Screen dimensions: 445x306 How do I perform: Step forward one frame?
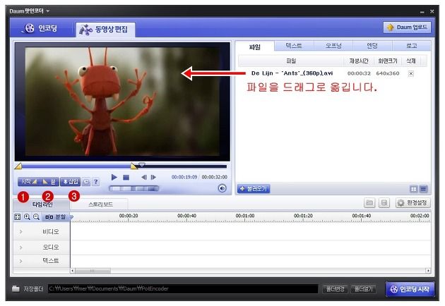pyautogui.click(x=153, y=178)
